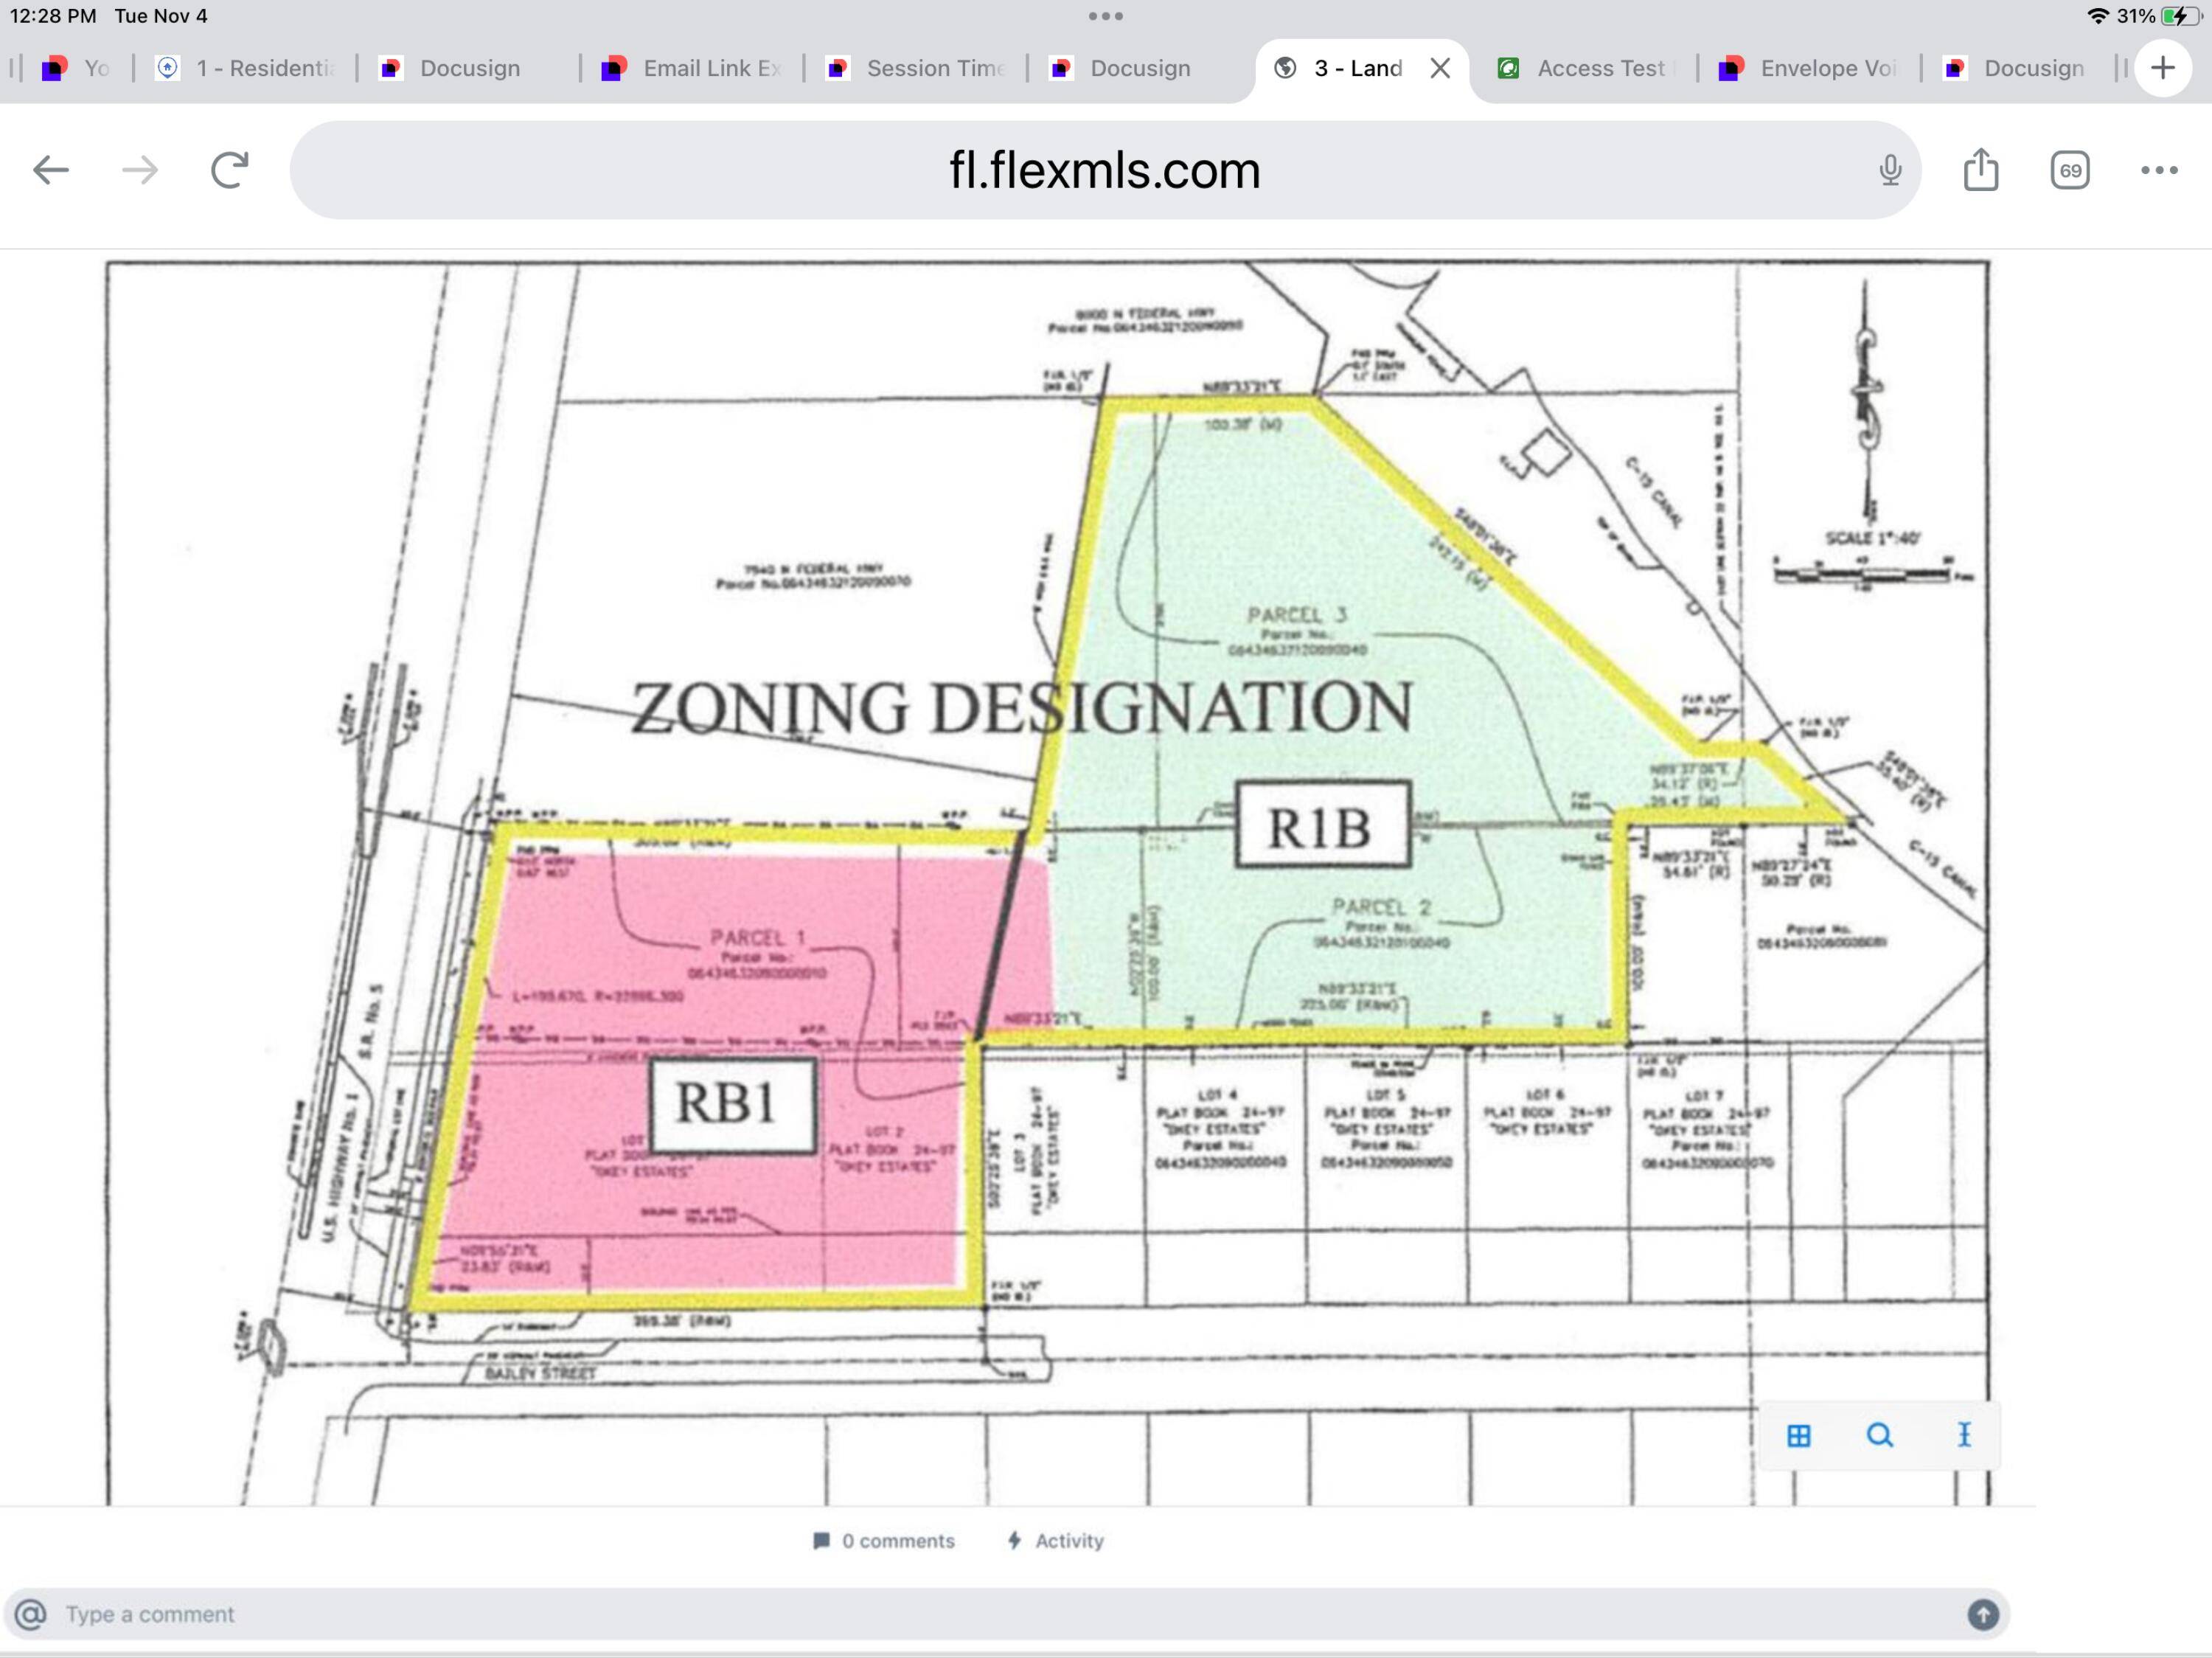Select the magnifier zoom tool
This screenshot has height=1658, width=2212.
[x=1881, y=1435]
